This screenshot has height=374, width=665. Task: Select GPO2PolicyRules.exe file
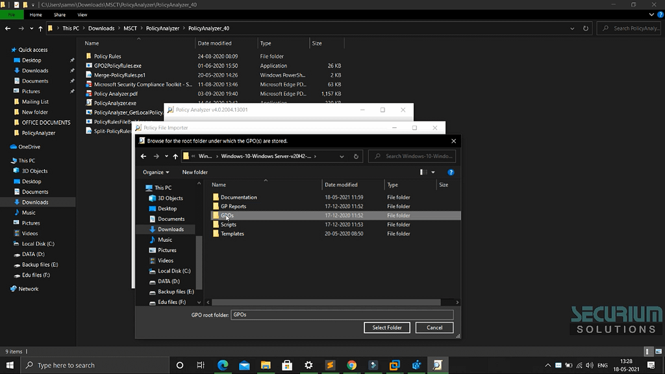pos(118,66)
